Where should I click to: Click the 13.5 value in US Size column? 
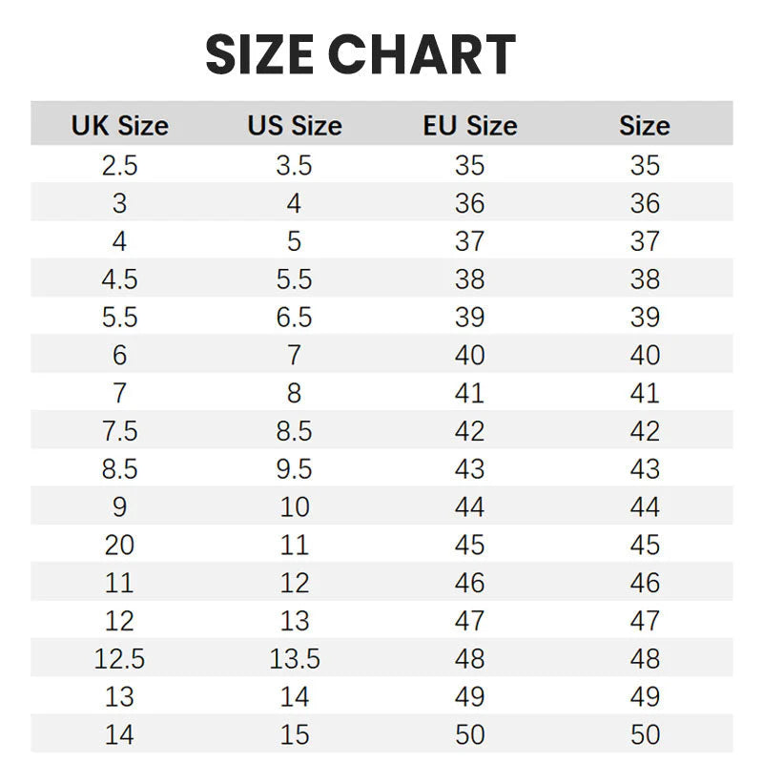tap(294, 659)
